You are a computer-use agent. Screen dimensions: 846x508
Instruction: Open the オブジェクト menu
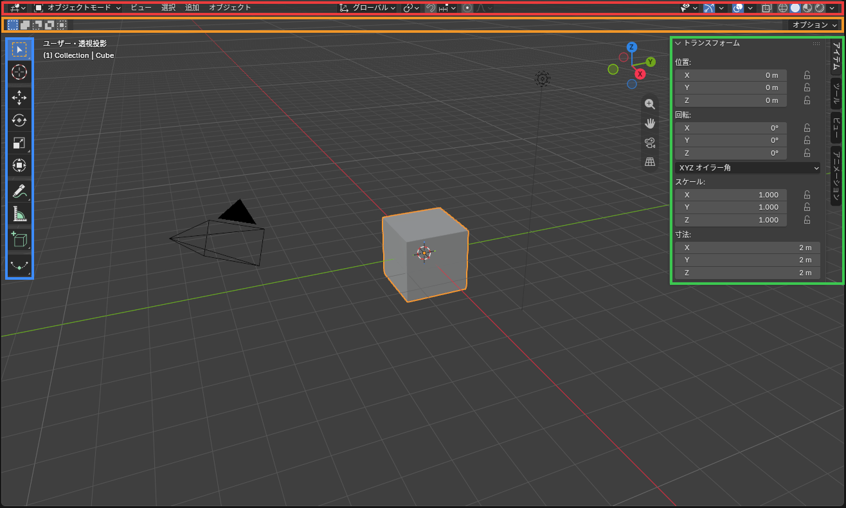pyautogui.click(x=230, y=8)
